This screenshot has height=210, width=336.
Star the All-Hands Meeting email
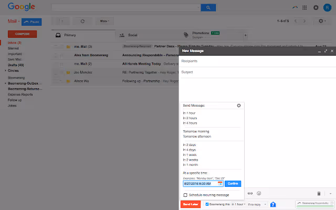tap(62, 64)
